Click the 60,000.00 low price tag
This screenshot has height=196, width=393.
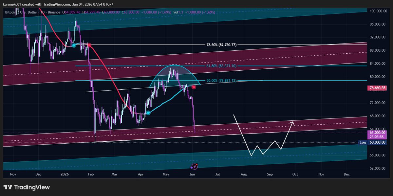click(377, 143)
